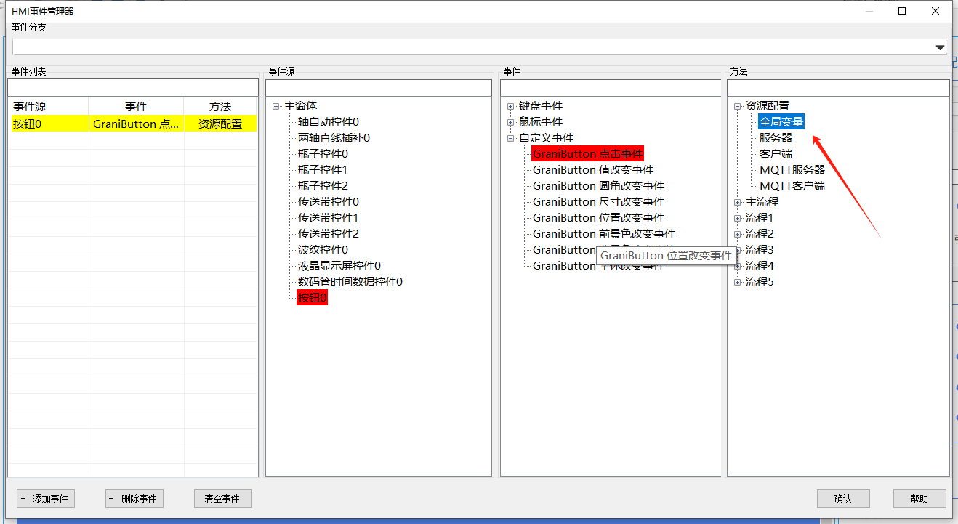The width and height of the screenshot is (958, 524).
Task: Select 波纹控件0 tree item
Action: coord(323,250)
